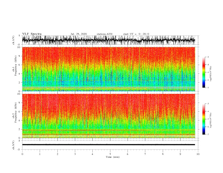The width and height of the screenshot is (223, 173).
Task: Click the "VLF Spectra" title text
Action: point(32,34)
